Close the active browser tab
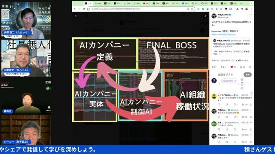 tap(91, 3)
